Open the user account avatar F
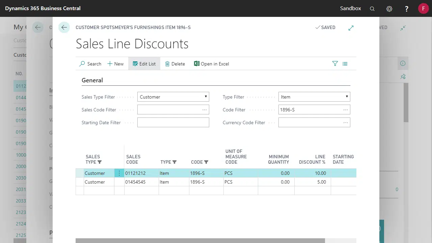Viewport: 432px width, 243px height. (423, 8)
